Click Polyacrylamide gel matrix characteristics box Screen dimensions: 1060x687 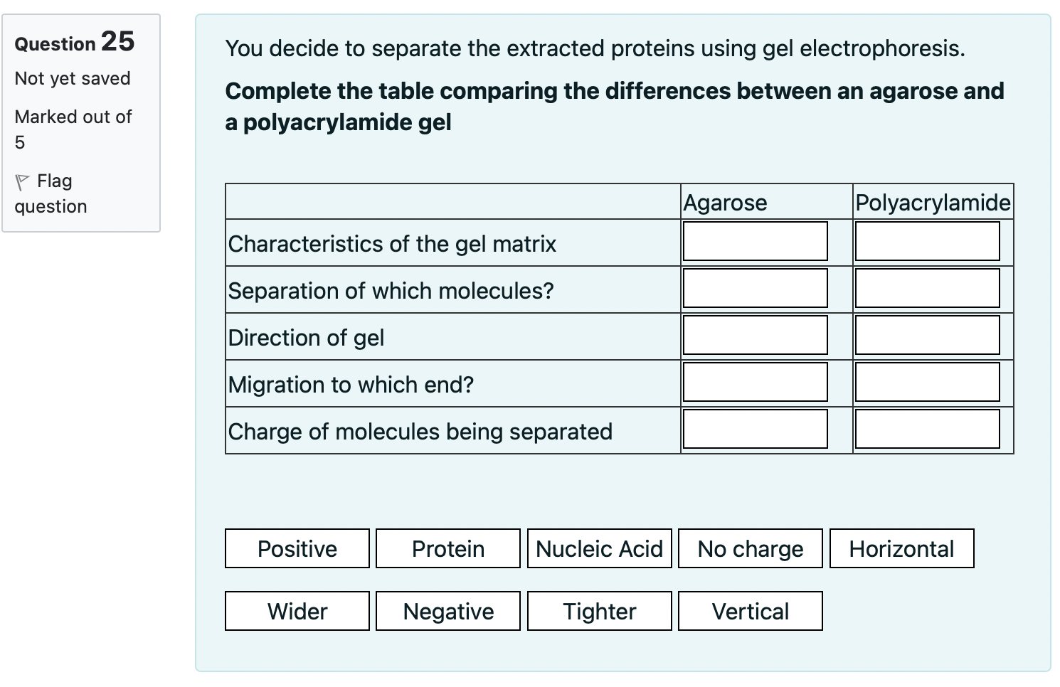click(927, 241)
